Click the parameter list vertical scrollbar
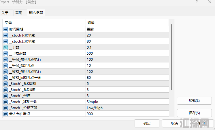 [171, 57]
